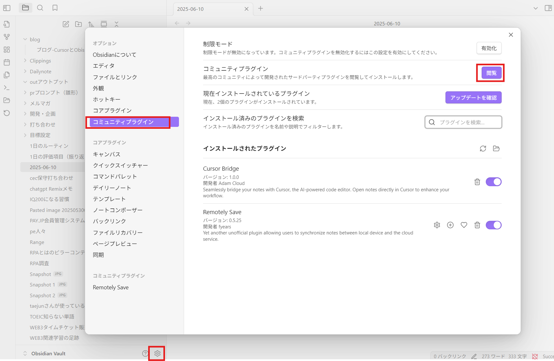Open the 2025-06-10 note in file list
554x361 pixels.
tap(53, 167)
